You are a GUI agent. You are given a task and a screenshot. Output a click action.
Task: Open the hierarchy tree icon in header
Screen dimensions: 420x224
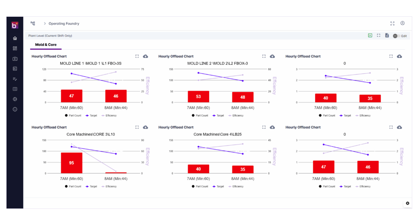pyautogui.click(x=33, y=24)
